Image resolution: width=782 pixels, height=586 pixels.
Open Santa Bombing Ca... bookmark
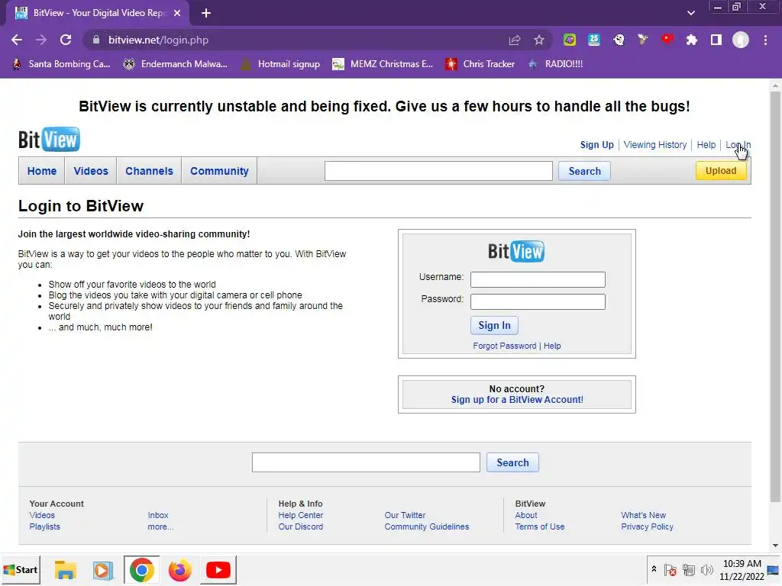pos(61,64)
